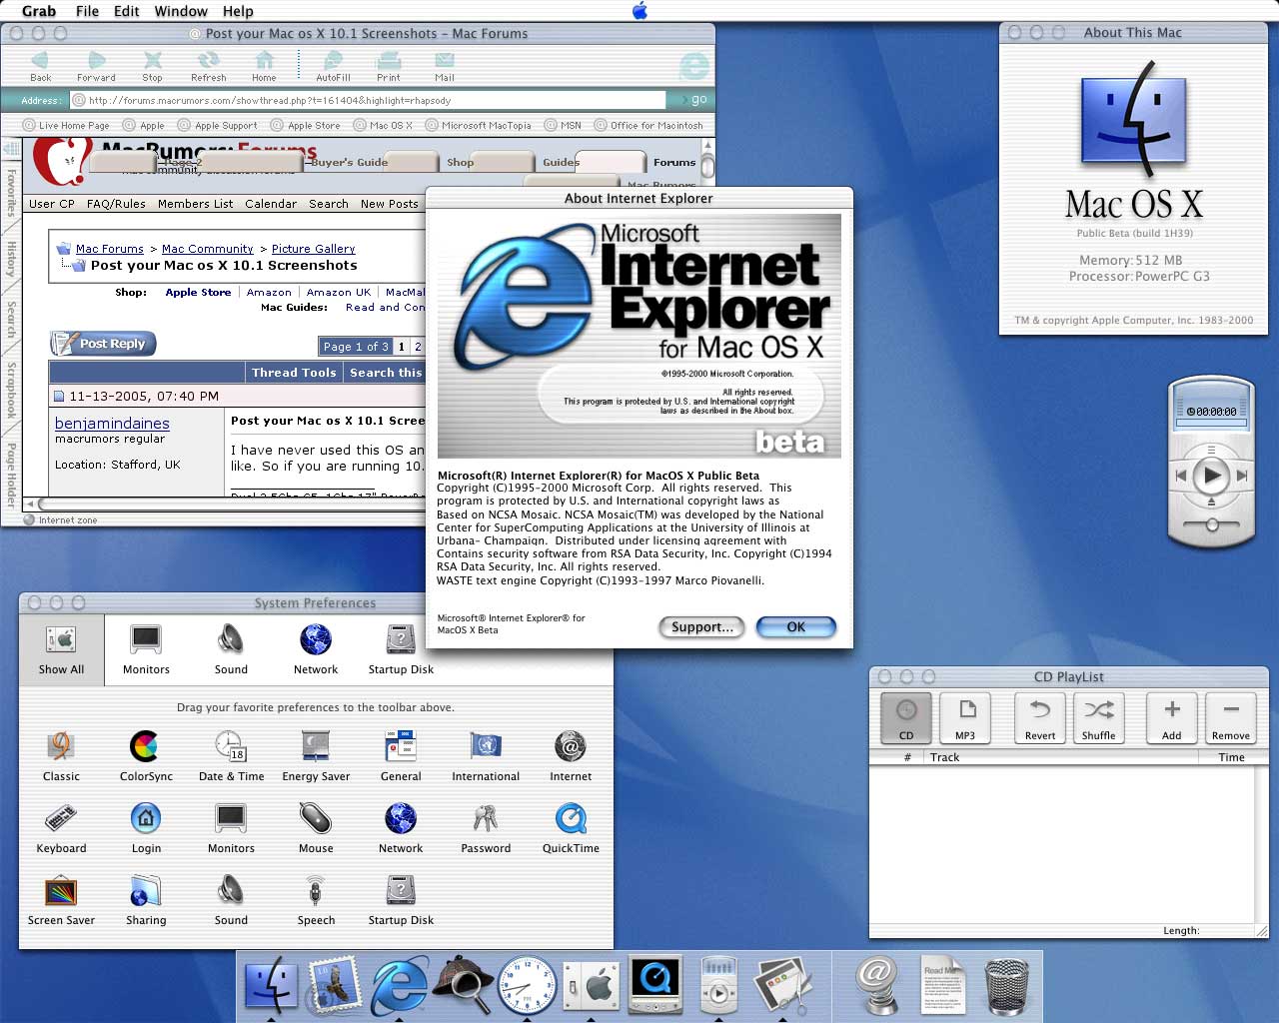Screen dimensions: 1279x1023
Task: Open the Grab application menu
Action: [39, 11]
